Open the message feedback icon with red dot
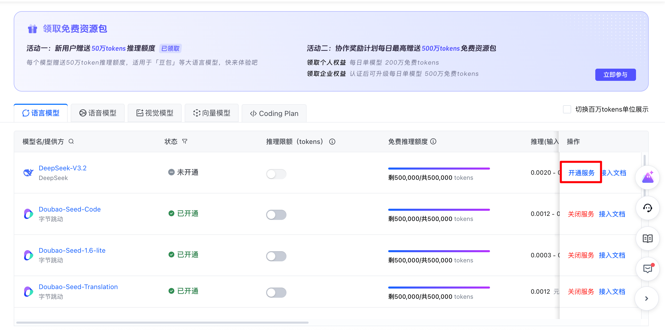Viewport: 665px width, 330px height. [x=647, y=269]
